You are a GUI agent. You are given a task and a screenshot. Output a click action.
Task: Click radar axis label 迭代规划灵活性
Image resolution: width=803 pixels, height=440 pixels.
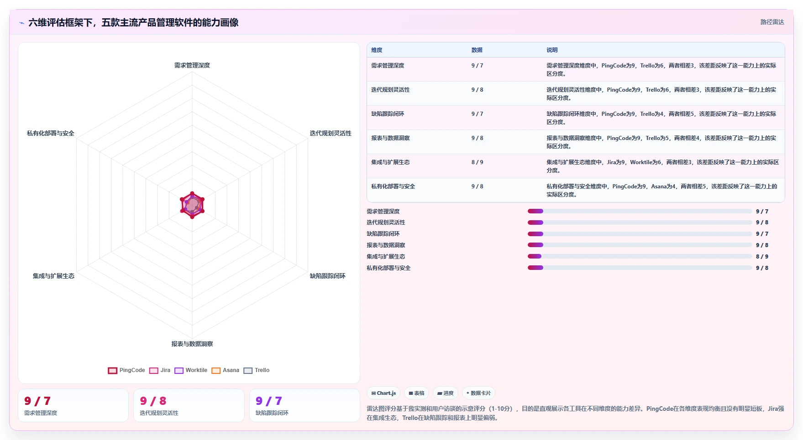click(331, 133)
